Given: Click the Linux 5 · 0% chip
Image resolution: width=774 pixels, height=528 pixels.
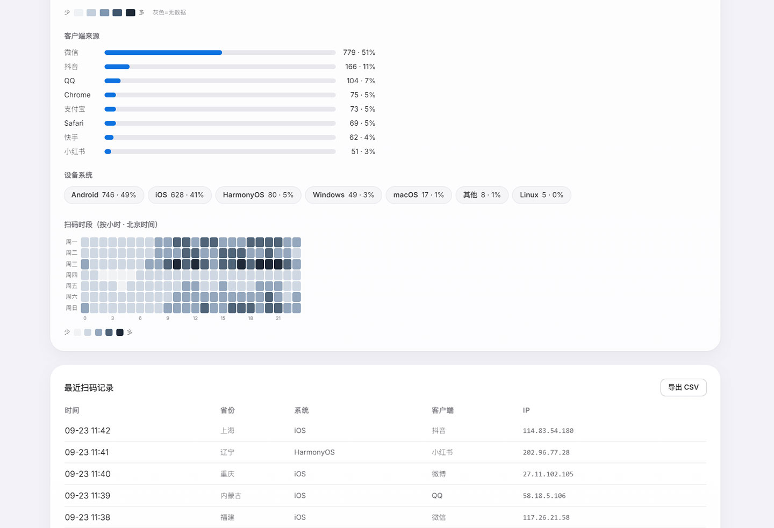Looking at the screenshot, I should point(541,195).
